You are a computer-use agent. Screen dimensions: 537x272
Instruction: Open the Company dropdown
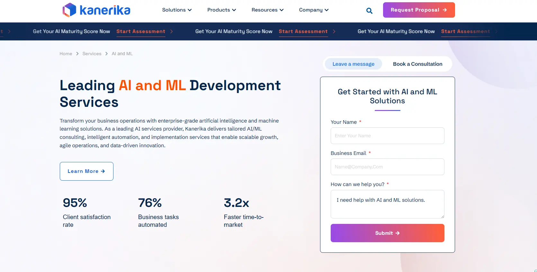tap(314, 10)
